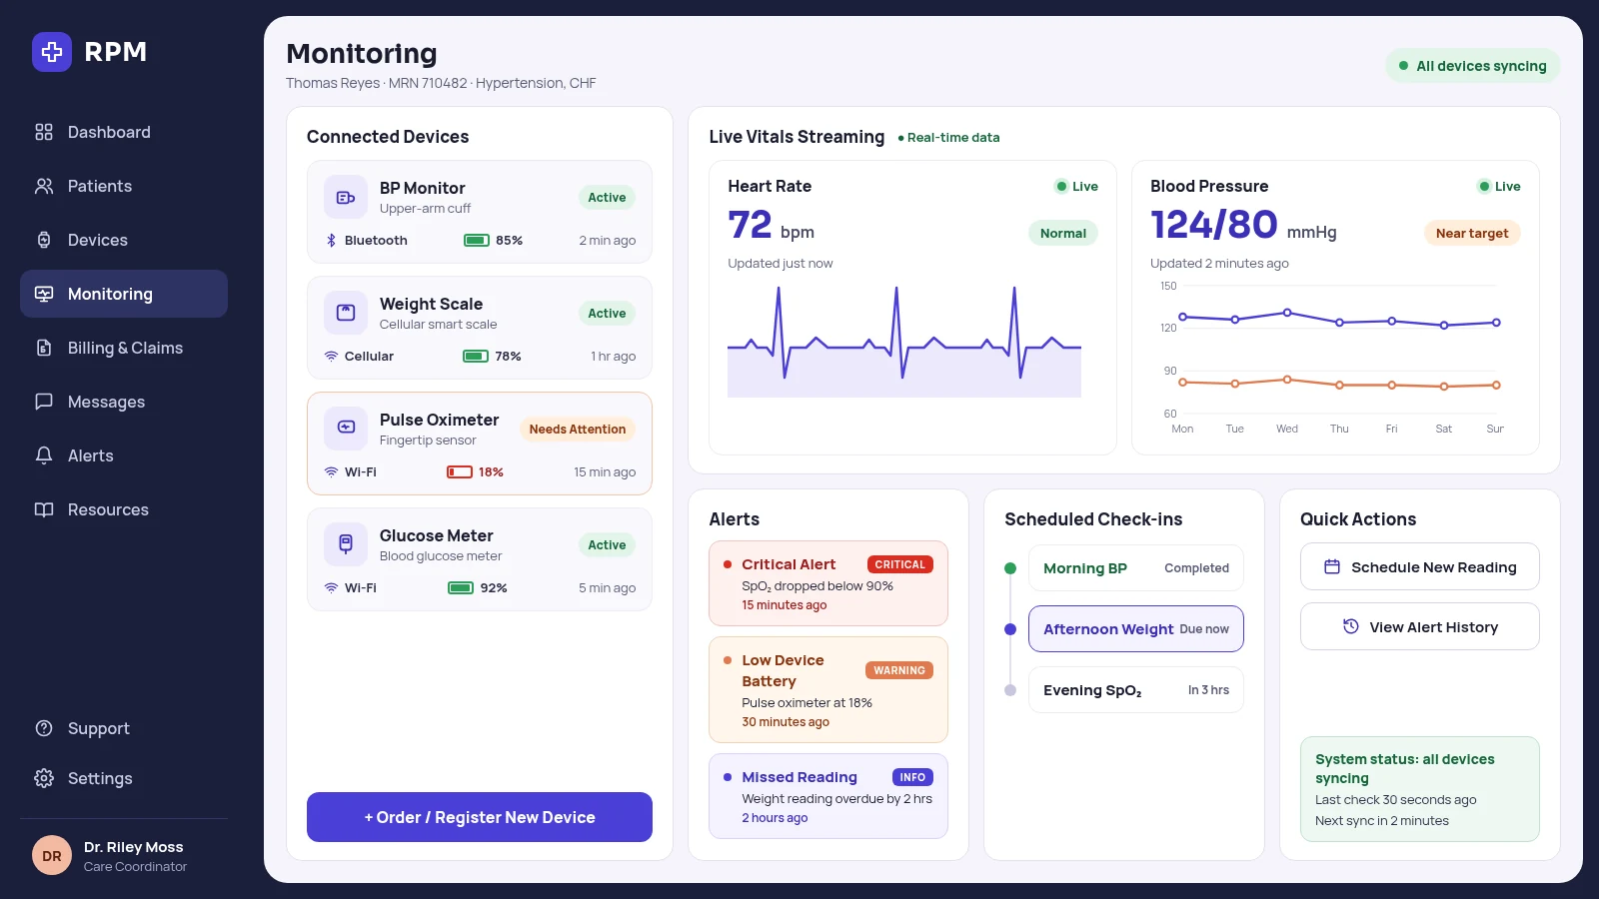Image resolution: width=1599 pixels, height=899 pixels.
Task: Click the BP Monitor Active badge
Action: tap(607, 198)
